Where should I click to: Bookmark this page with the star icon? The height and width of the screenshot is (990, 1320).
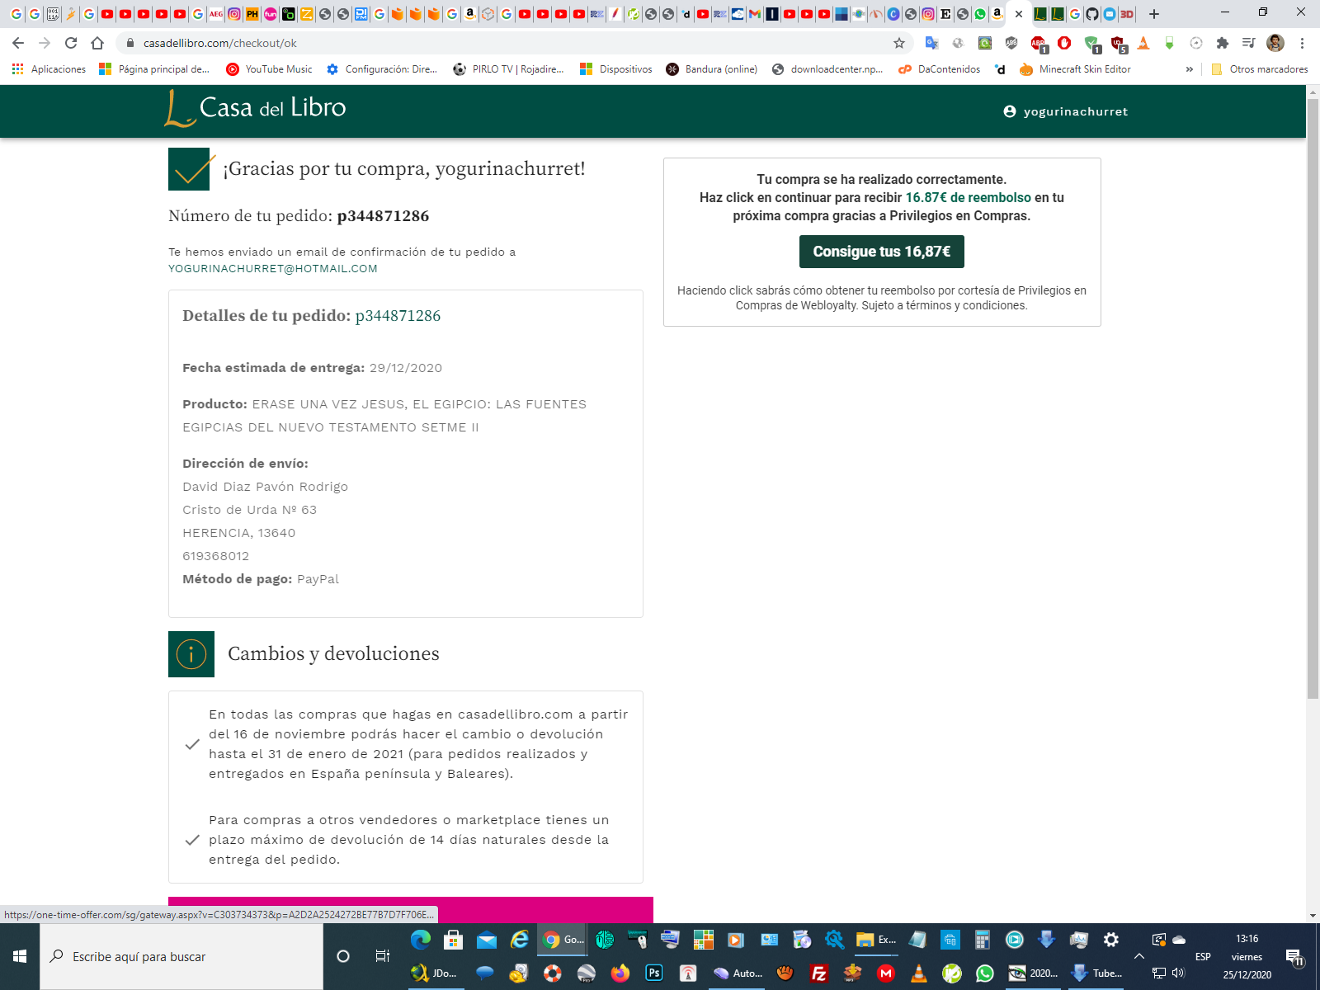pyautogui.click(x=899, y=43)
